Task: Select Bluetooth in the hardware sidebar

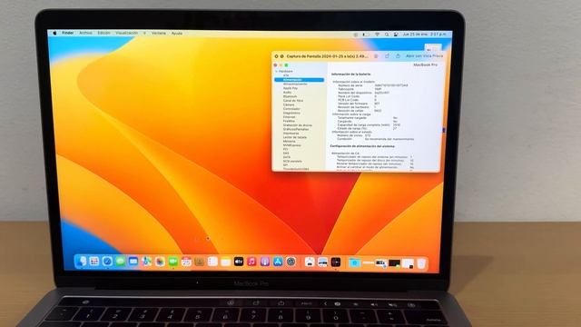Action: click(290, 96)
